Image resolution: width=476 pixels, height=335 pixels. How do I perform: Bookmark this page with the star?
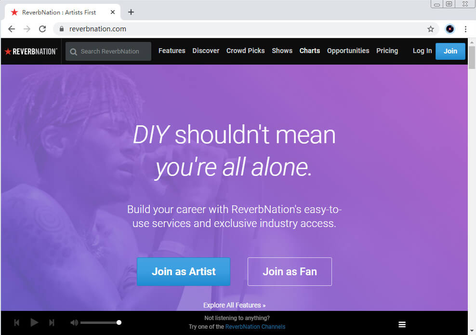click(x=430, y=29)
